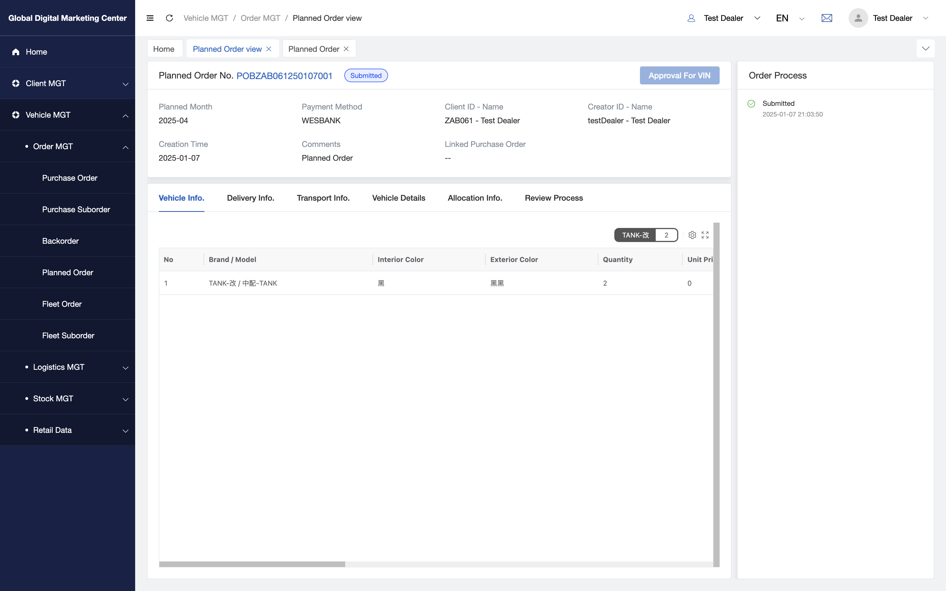The image size is (946, 591).
Task: Click the Home house icon in sidebar
Action: pyautogui.click(x=16, y=52)
